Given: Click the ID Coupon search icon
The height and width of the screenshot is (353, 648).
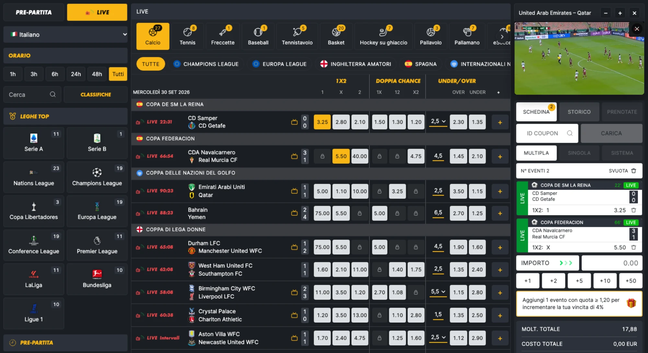Looking at the screenshot, I should 570,133.
